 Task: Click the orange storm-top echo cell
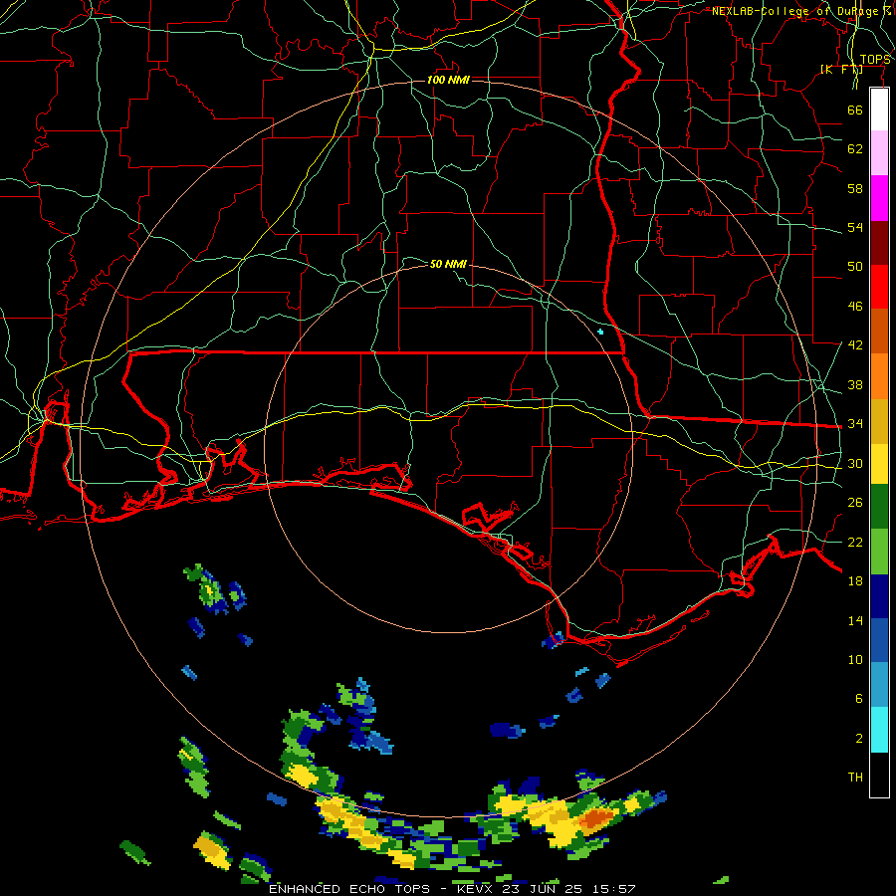pos(595,818)
